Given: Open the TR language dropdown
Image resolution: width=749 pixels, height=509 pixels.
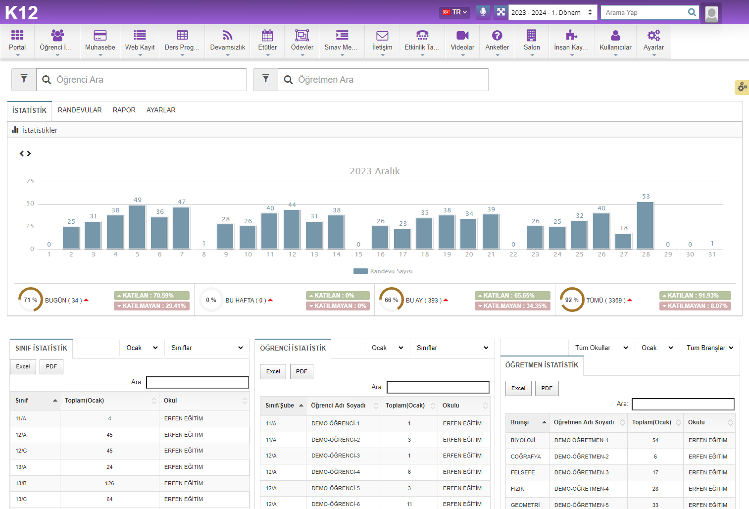Looking at the screenshot, I should coord(454,12).
